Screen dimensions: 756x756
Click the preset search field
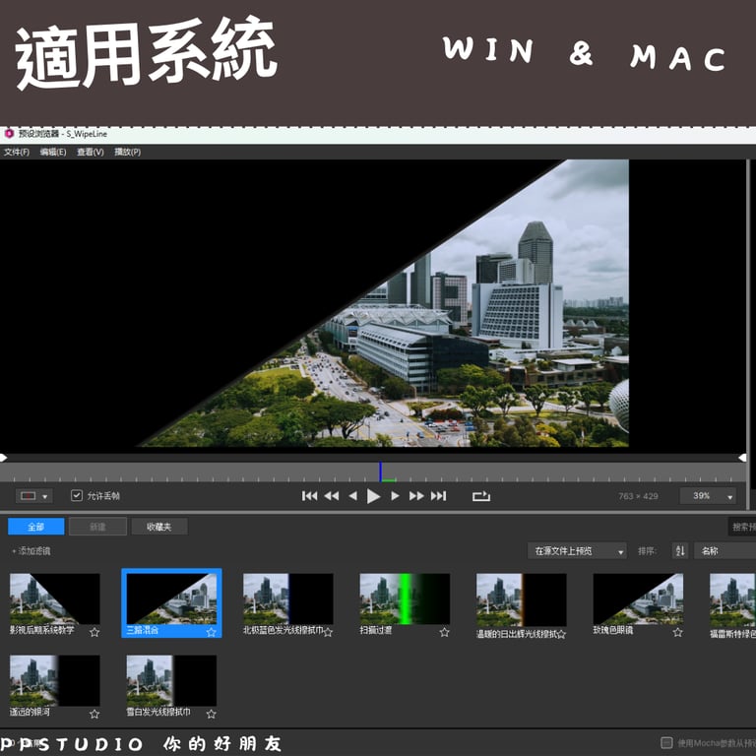[x=742, y=527]
